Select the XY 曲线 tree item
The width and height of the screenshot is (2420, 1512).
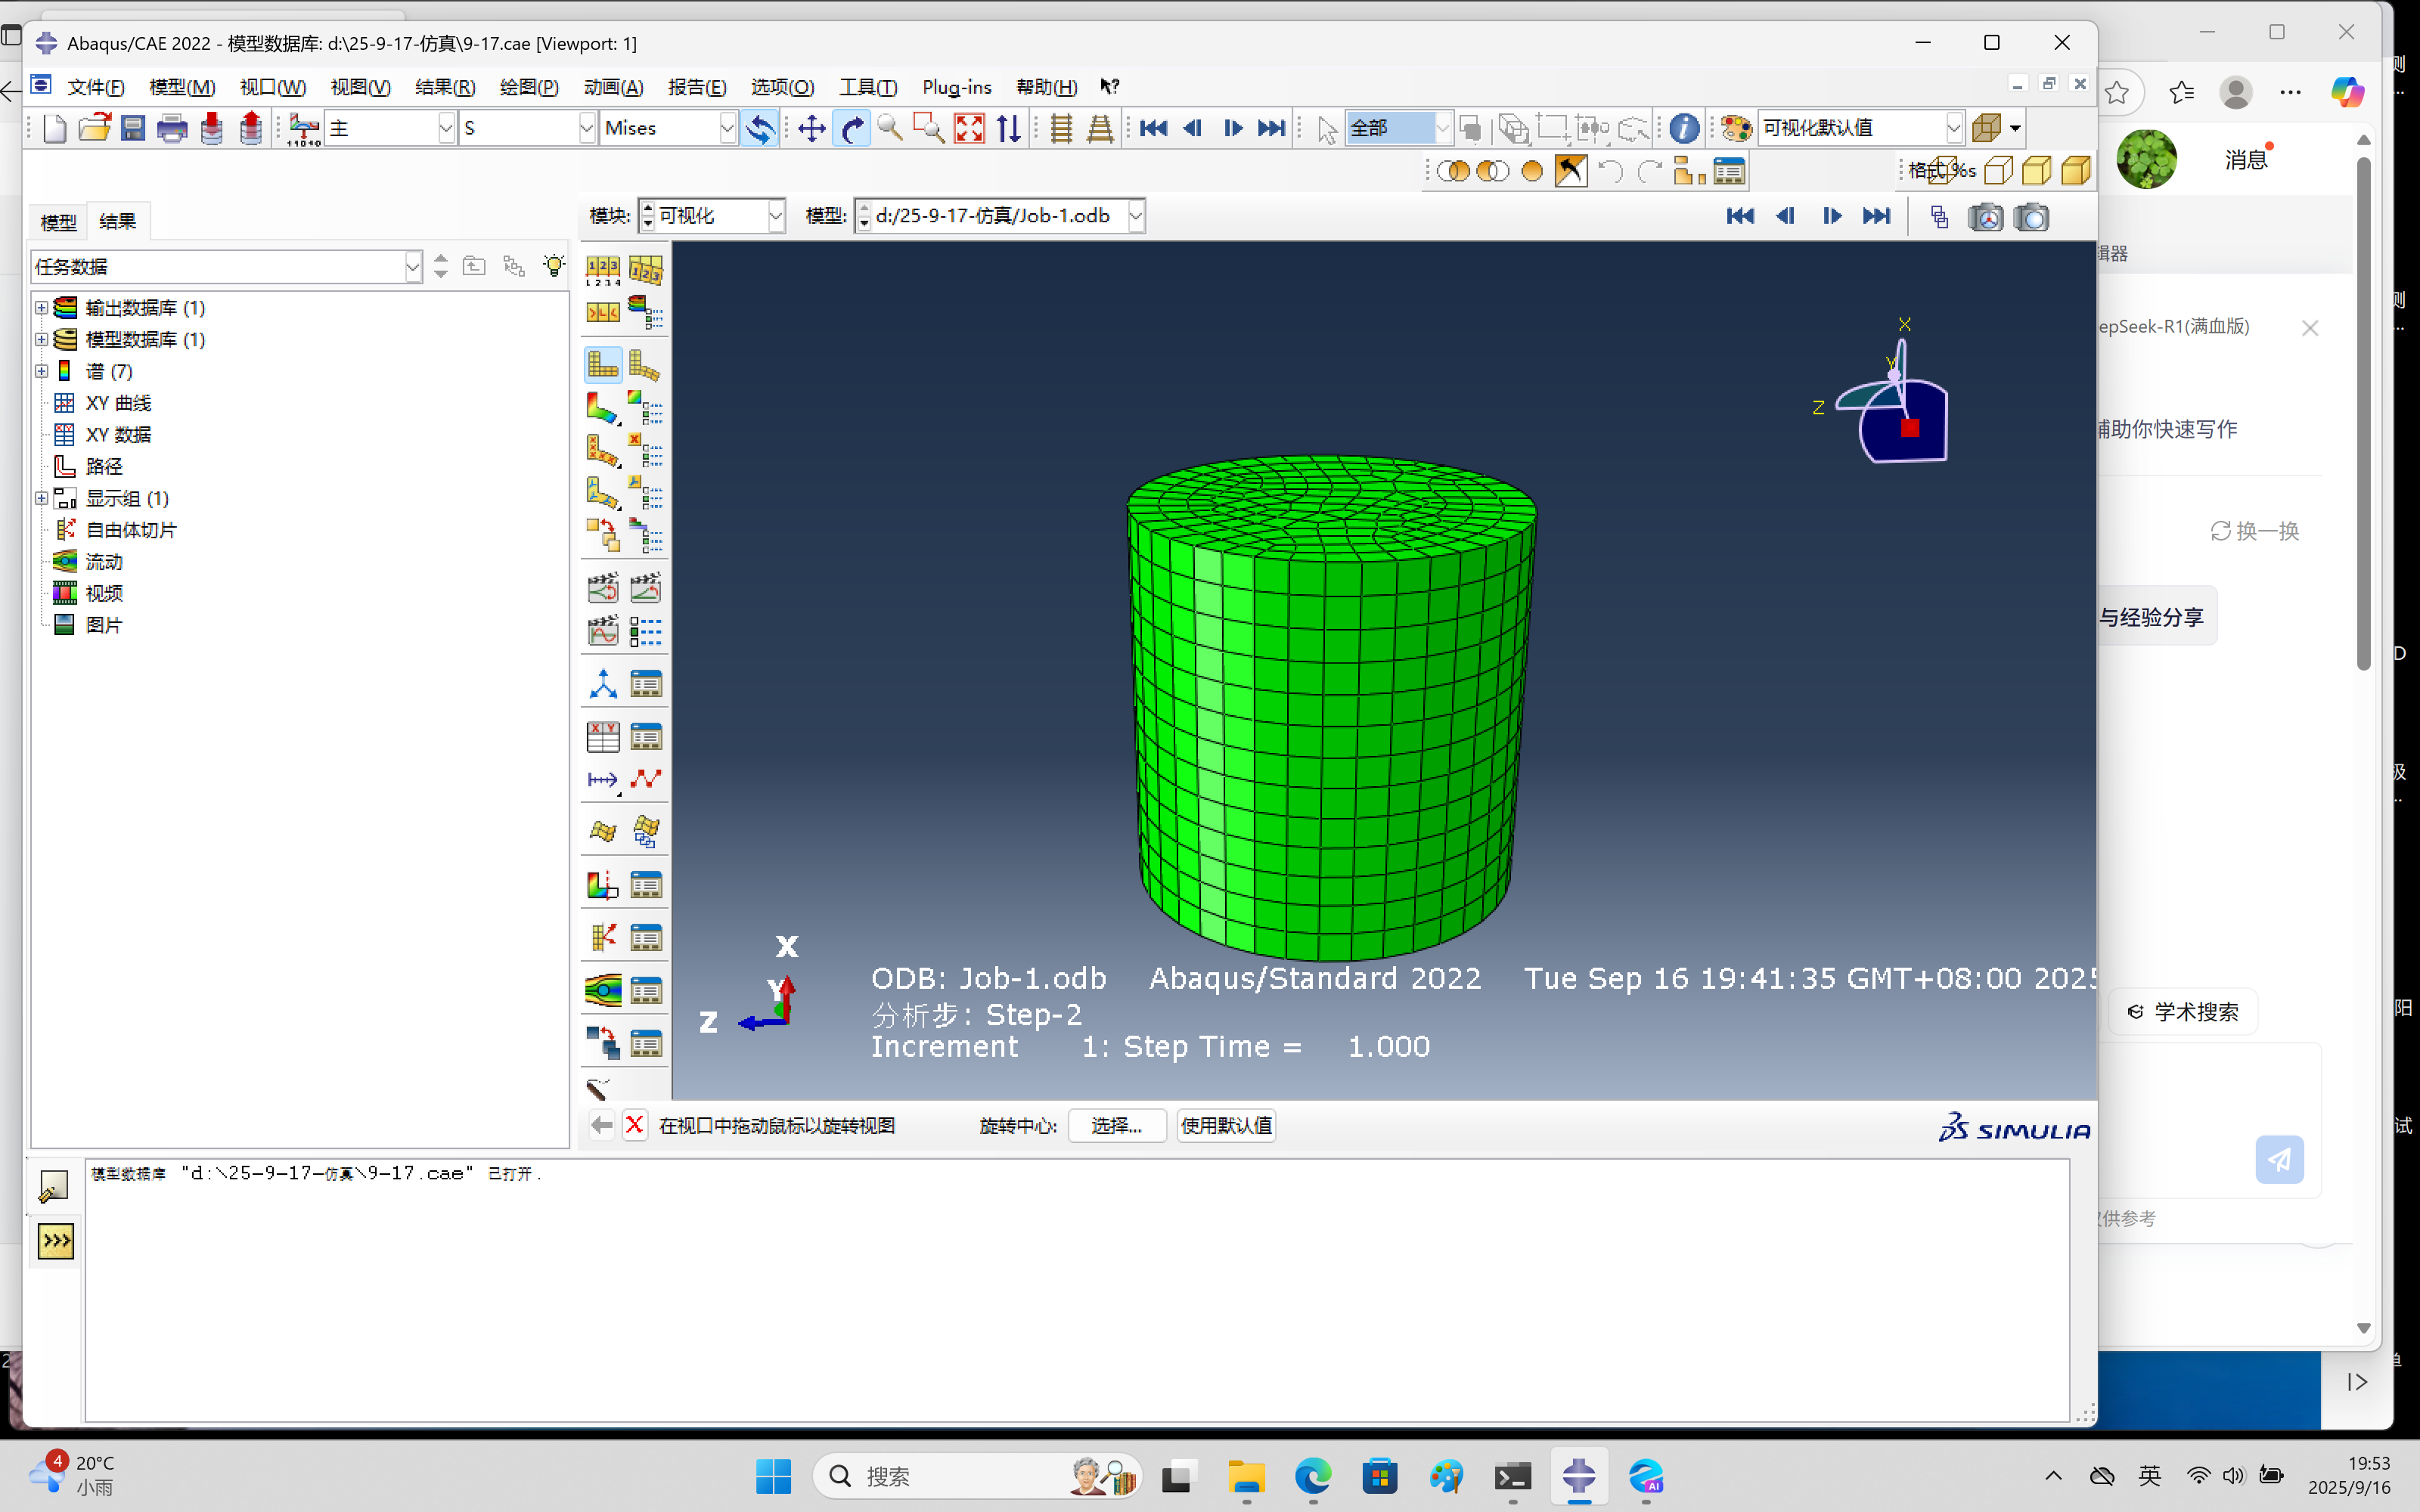118,403
